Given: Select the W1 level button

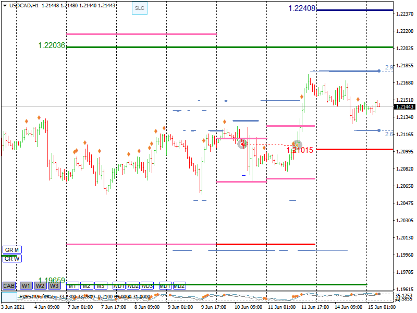Looking at the screenshot, I should [26, 286].
